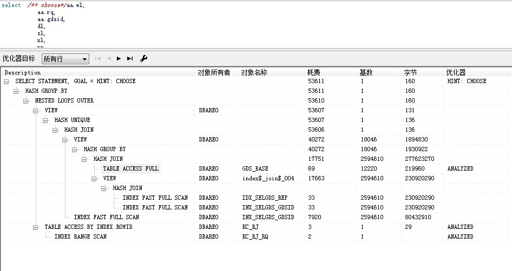The height and width of the screenshot is (271, 512).
Task: Click the KC_RJ object name cell
Action: coord(250,227)
